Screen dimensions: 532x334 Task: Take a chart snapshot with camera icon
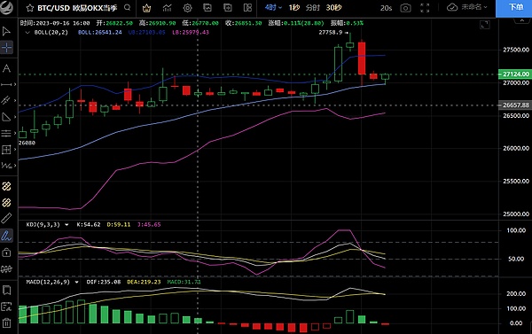point(405,8)
